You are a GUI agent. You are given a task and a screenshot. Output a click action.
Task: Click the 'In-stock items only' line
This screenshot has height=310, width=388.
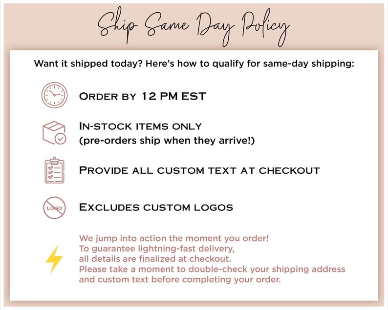tap(140, 126)
